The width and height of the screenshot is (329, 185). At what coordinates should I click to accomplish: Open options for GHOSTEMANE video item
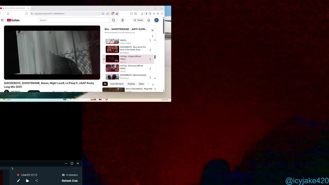pyautogui.click(x=150, y=40)
